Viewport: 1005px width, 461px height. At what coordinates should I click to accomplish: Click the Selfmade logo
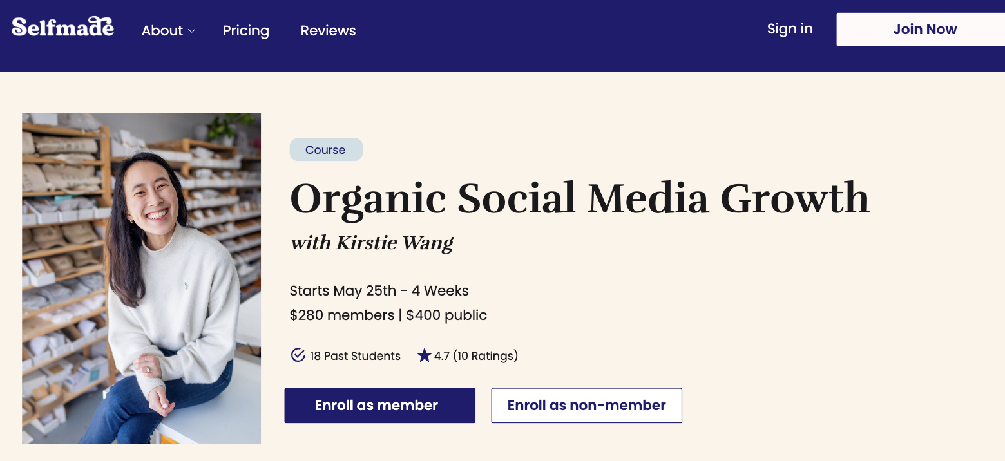pos(62,27)
